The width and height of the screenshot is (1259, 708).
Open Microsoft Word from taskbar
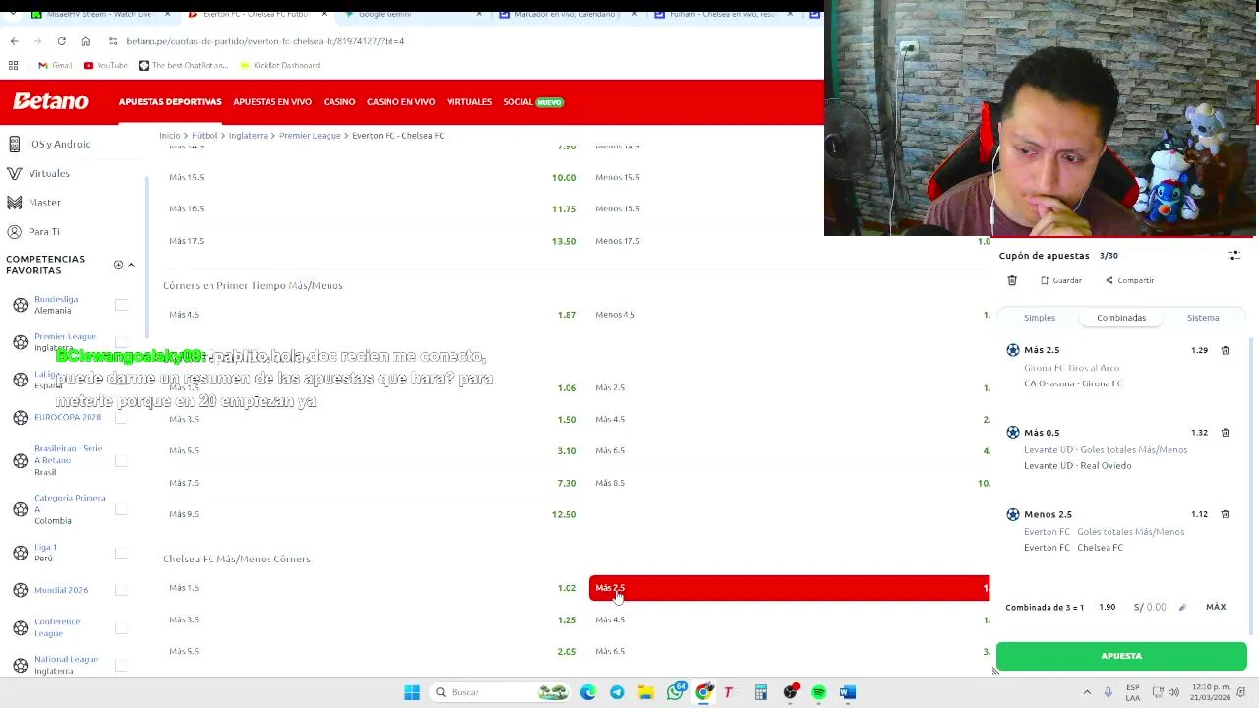[x=848, y=692]
